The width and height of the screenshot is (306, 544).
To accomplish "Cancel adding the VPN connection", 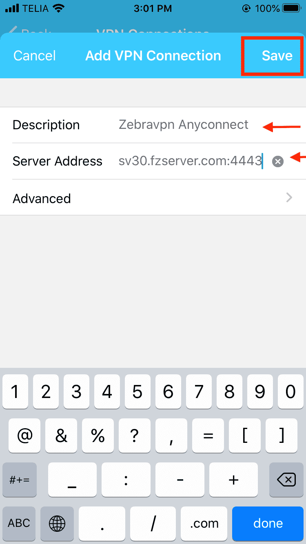I will 35,56.
